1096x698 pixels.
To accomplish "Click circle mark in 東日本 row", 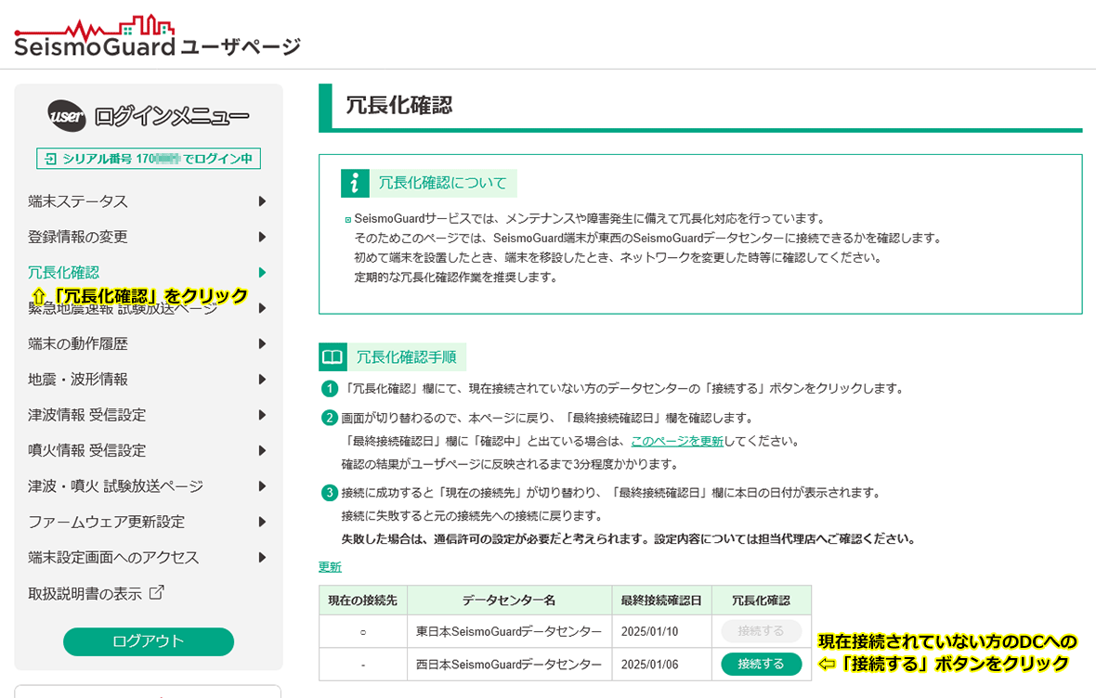I will (363, 631).
